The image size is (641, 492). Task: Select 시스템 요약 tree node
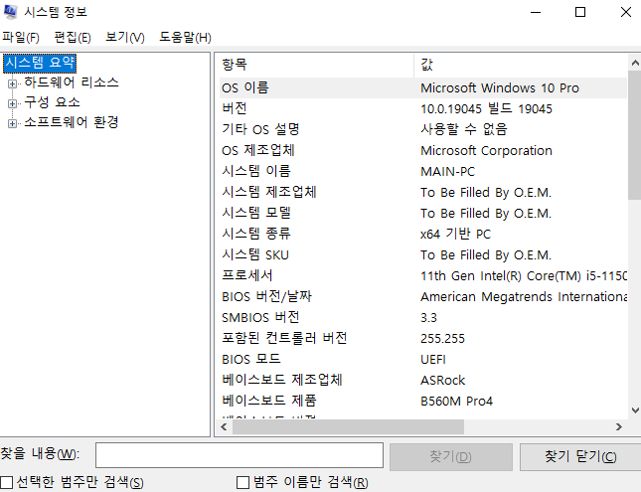pos(40,63)
